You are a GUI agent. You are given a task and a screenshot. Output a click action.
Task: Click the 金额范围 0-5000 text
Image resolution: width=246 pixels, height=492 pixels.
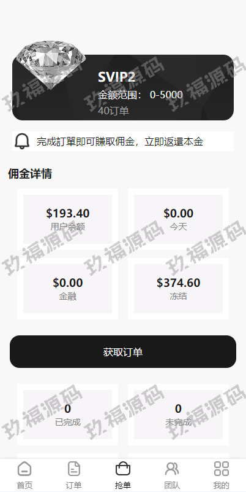[140, 95]
